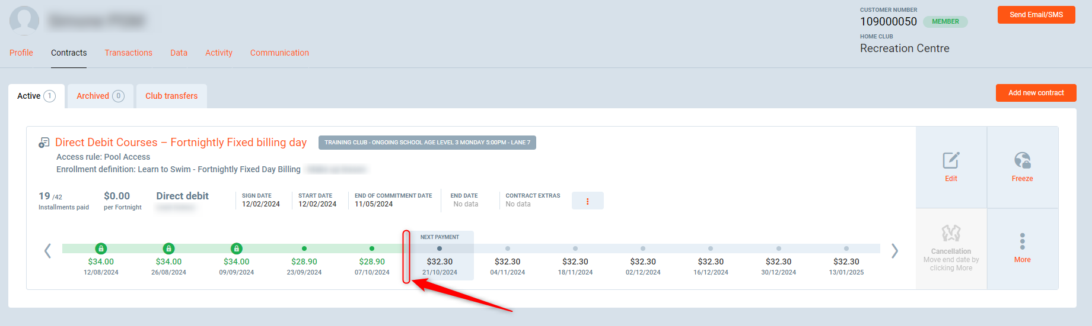Click the 23/09/2024 paid installment dot
This screenshot has width=1092, height=326.
304,248
